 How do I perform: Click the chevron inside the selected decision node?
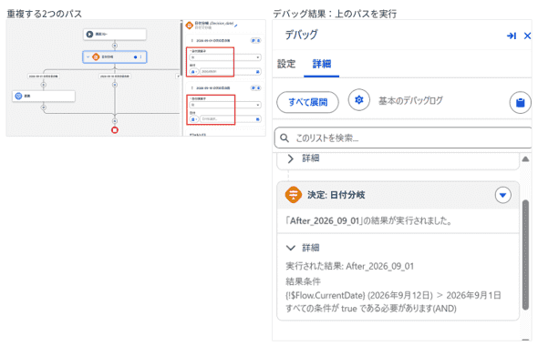point(88,56)
